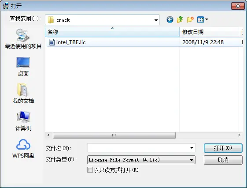The height and width of the screenshot is (188, 247).
Task: Navigate up one folder level
Action: pyautogui.click(x=180, y=19)
